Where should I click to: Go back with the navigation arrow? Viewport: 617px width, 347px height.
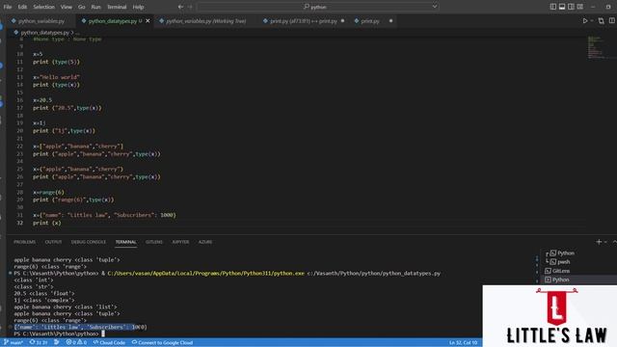180,7
